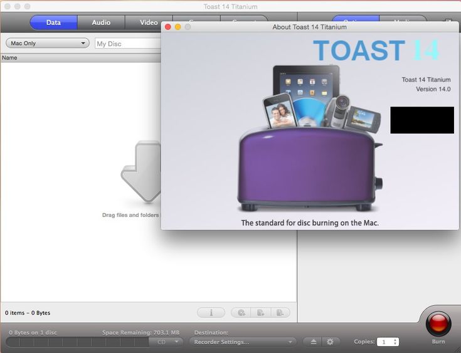The image size is (461, 353).
Task: Click the disc space usage bar
Action: pos(77,342)
